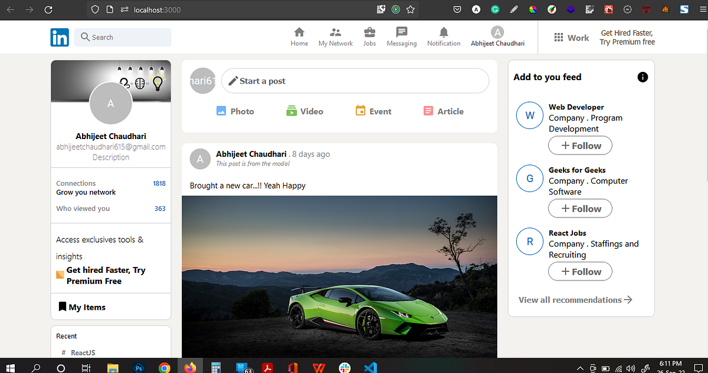Click the Jobs briefcase icon
Image resolution: width=708 pixels, height=373 pixels.
pyautogui.click(x=369, y=32)
